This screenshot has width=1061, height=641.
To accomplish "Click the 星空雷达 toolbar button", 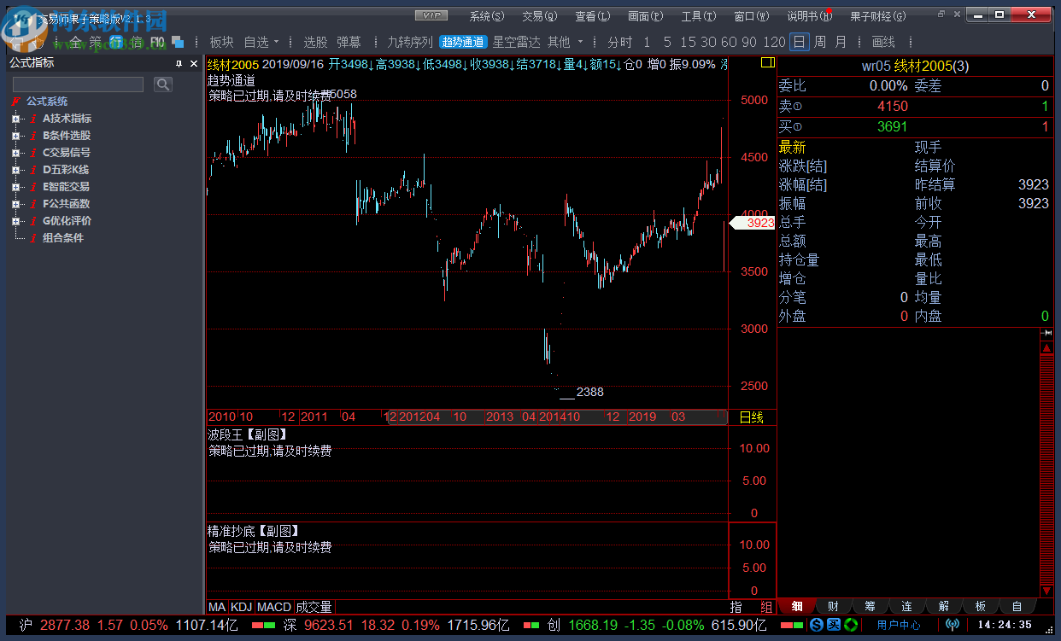I will [517, 42].
